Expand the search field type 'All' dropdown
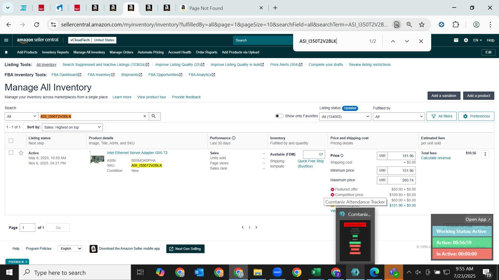Screen dimensions: 499x280 [21, 116]
